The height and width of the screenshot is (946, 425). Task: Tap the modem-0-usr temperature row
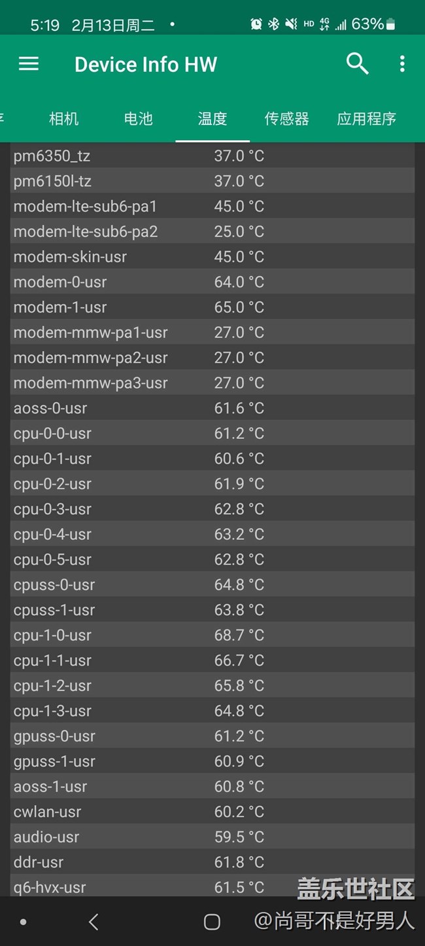pos(212,282)
